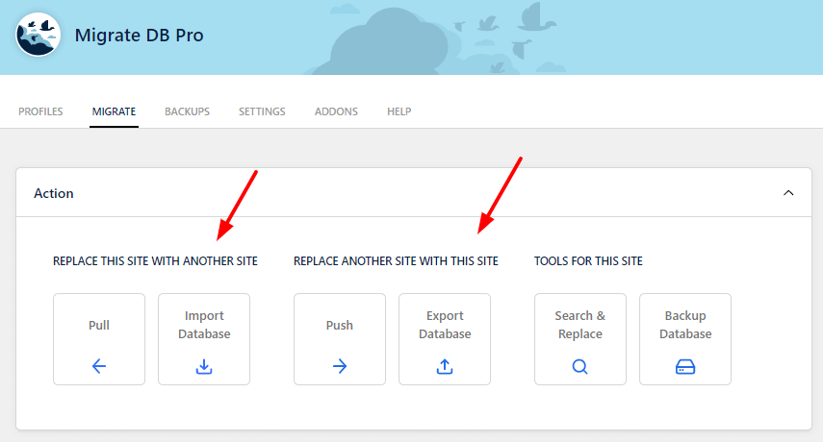Image resolution: width=823 pixels, height=442 pixels.
Task: Choose the Import Database label
Action: tap(204, 325)
